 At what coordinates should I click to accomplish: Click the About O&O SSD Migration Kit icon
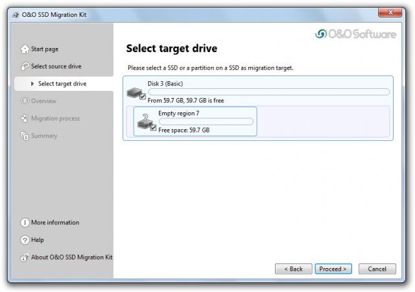click(25, 258)
